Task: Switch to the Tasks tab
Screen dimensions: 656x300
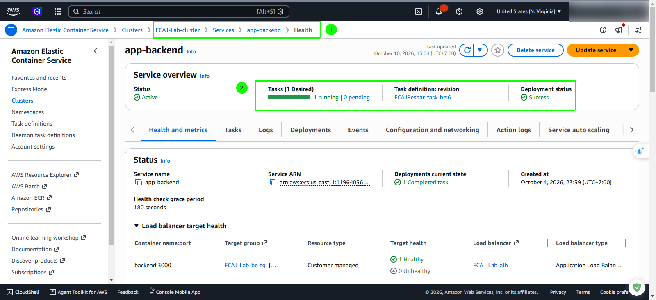Action: pyautogui.click(x=233, y=130)
